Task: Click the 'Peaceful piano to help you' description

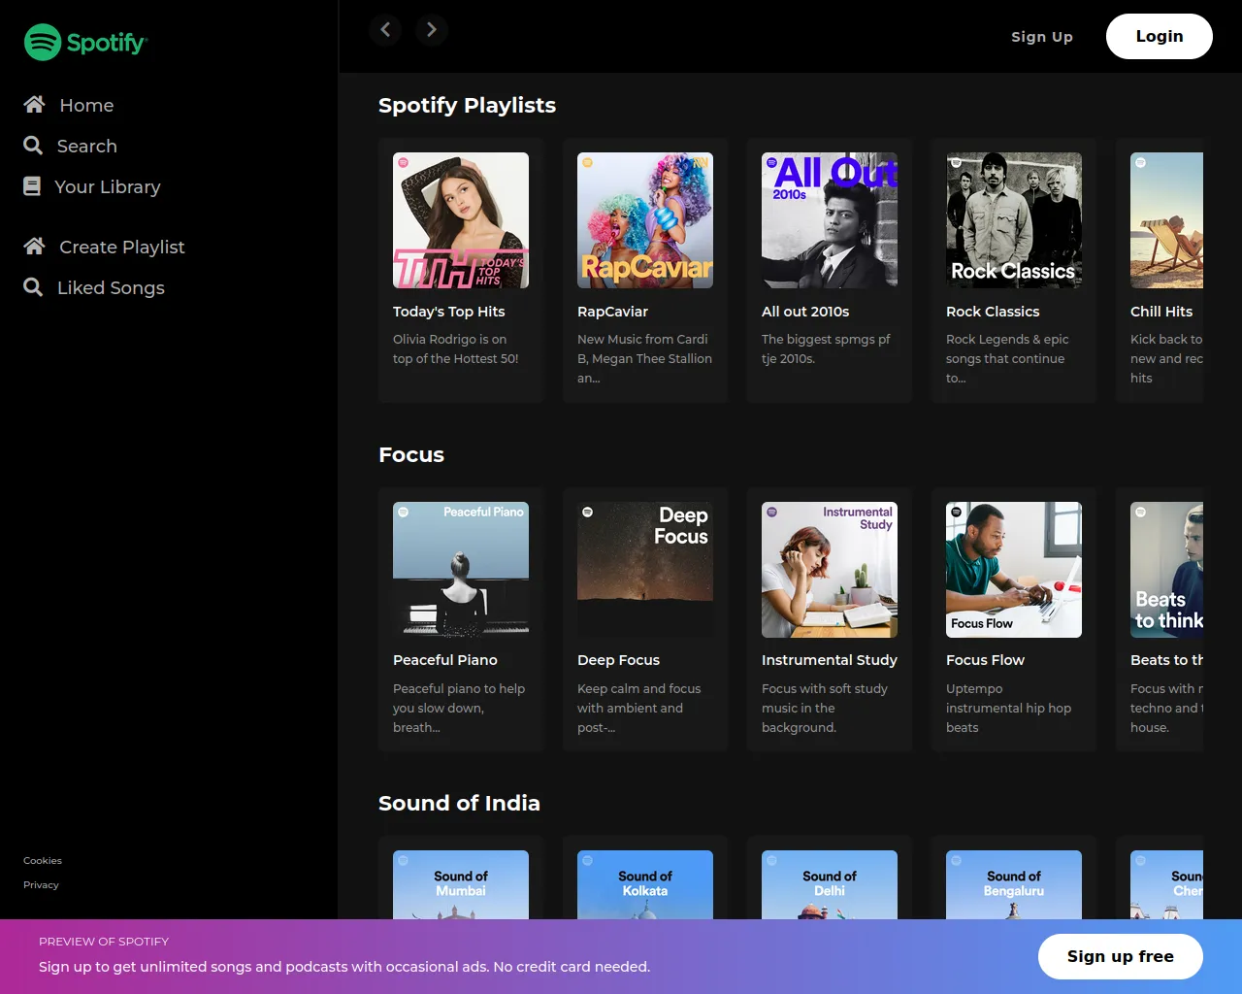Action: pyautogui.click(x=459, y=709)
